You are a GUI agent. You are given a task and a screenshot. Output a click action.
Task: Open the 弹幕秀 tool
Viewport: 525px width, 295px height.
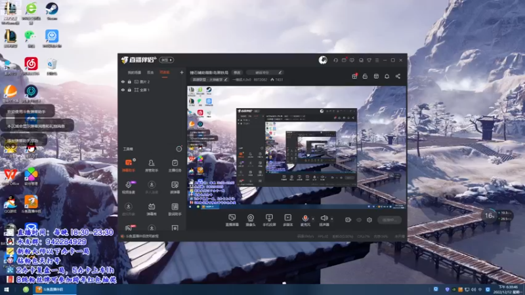[x=152, y=209]
